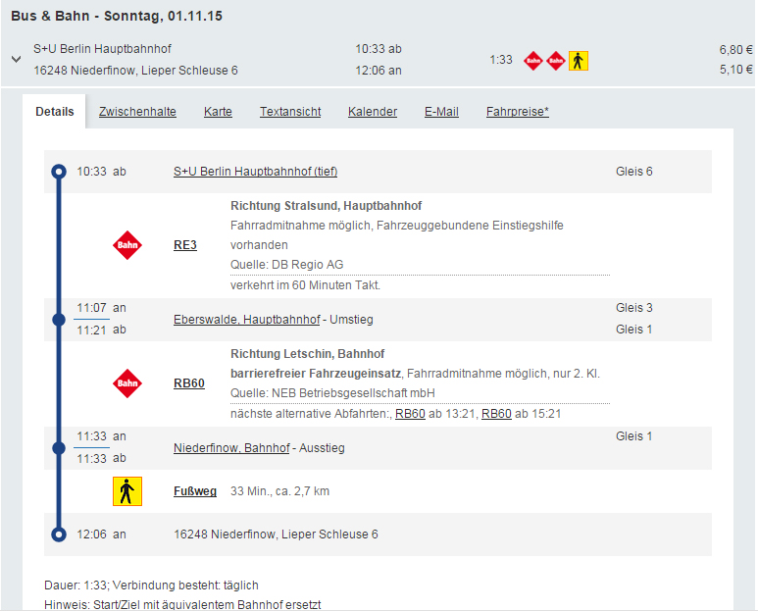758x611 pixels.
Task: Click the RE3 train line link
Action: (x=184, y=245)
